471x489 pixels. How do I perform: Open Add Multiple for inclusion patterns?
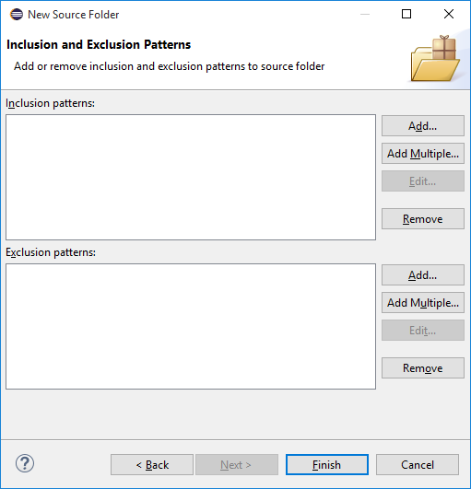[x=423, y=154]
